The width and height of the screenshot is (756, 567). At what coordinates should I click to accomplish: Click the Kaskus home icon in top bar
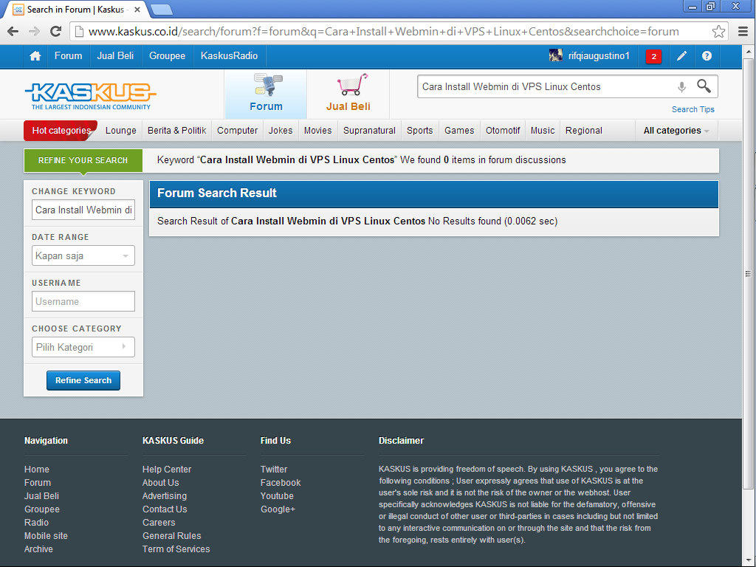35,56
